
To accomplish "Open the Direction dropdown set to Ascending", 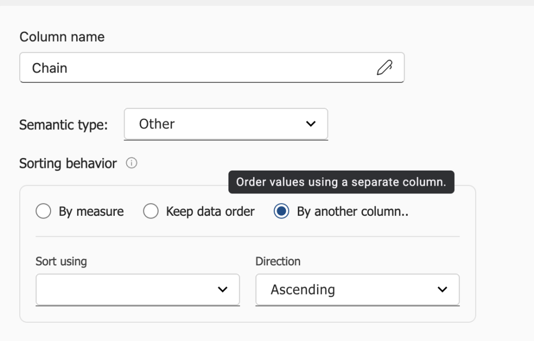I will pyautogui.click(x=357, y=289).
